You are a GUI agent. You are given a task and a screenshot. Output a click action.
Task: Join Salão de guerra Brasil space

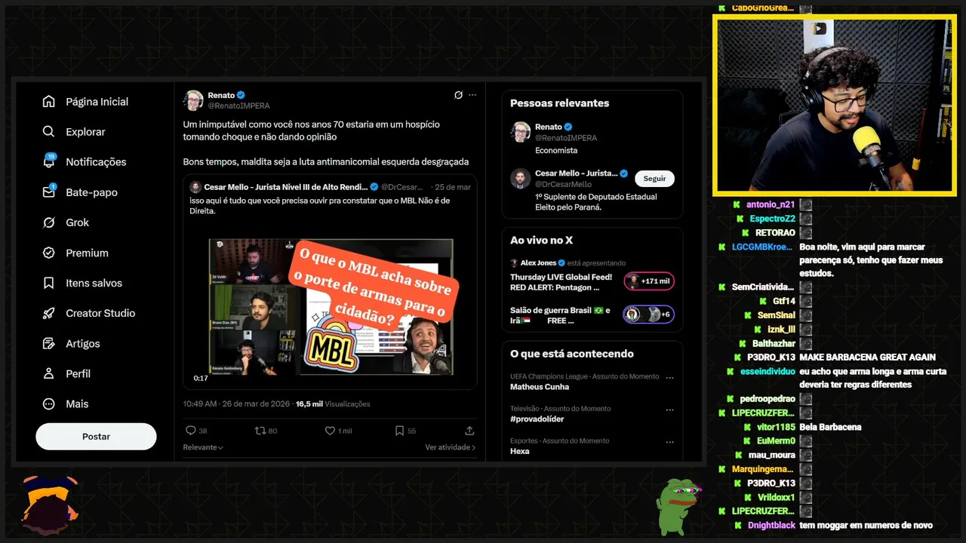pos(560,315)
